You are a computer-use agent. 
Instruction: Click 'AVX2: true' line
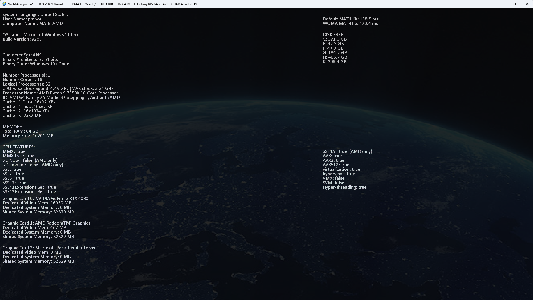pos(333,160)
